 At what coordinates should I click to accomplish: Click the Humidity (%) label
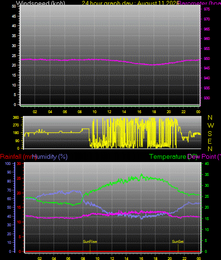point(50,156)
